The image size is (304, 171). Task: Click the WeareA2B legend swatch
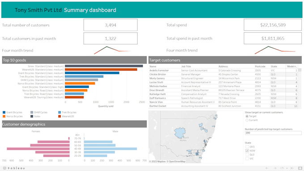(x=59, y=117)
